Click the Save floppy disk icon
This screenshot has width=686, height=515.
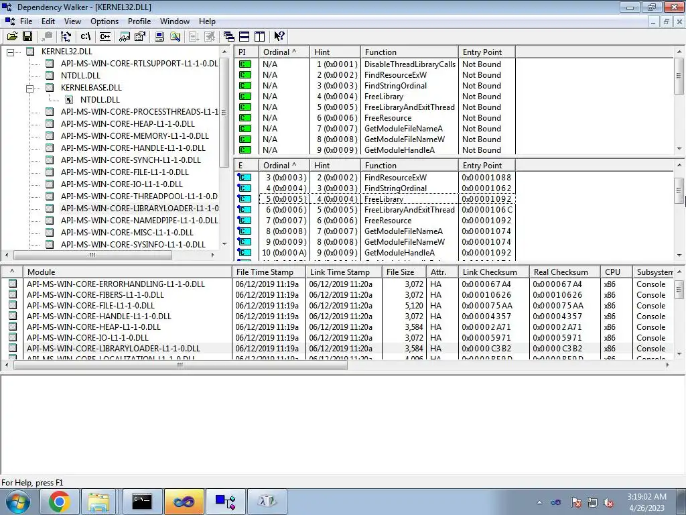pyautogui.click(x=27, y=36)
